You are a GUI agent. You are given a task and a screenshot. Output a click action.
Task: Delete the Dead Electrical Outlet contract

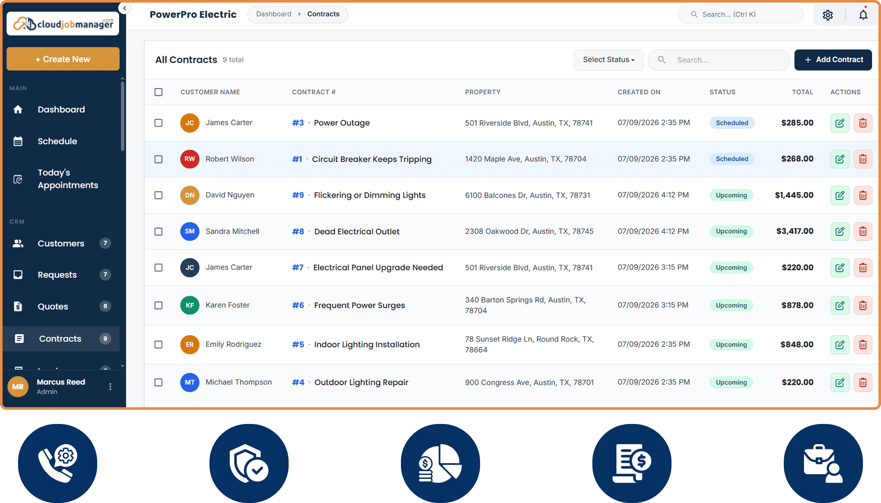coord(863,232)
